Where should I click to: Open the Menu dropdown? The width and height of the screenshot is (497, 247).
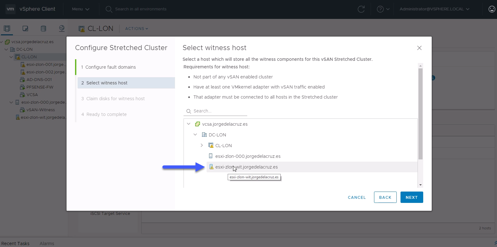click(80, 9)
